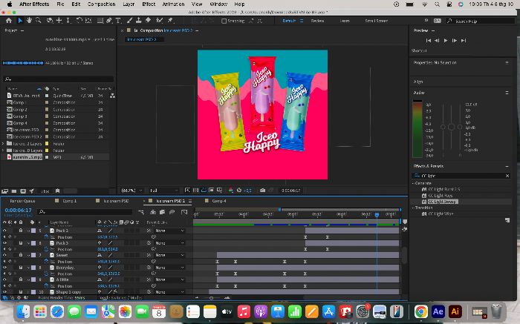Select the Small Screen workspace
This screenshot has height=324, width=520.
click(x=376, y=21)
